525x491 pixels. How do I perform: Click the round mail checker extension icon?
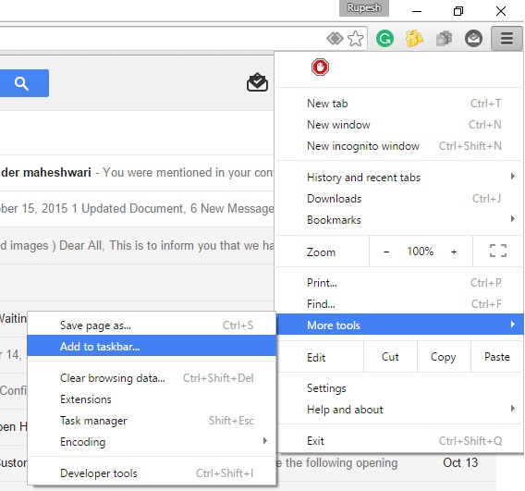(473, 38)
